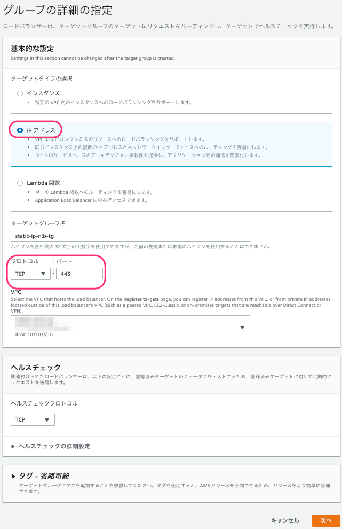
Task: Open the ヘルスチェックプロトコル dropdown
Action: coord(32,419)
